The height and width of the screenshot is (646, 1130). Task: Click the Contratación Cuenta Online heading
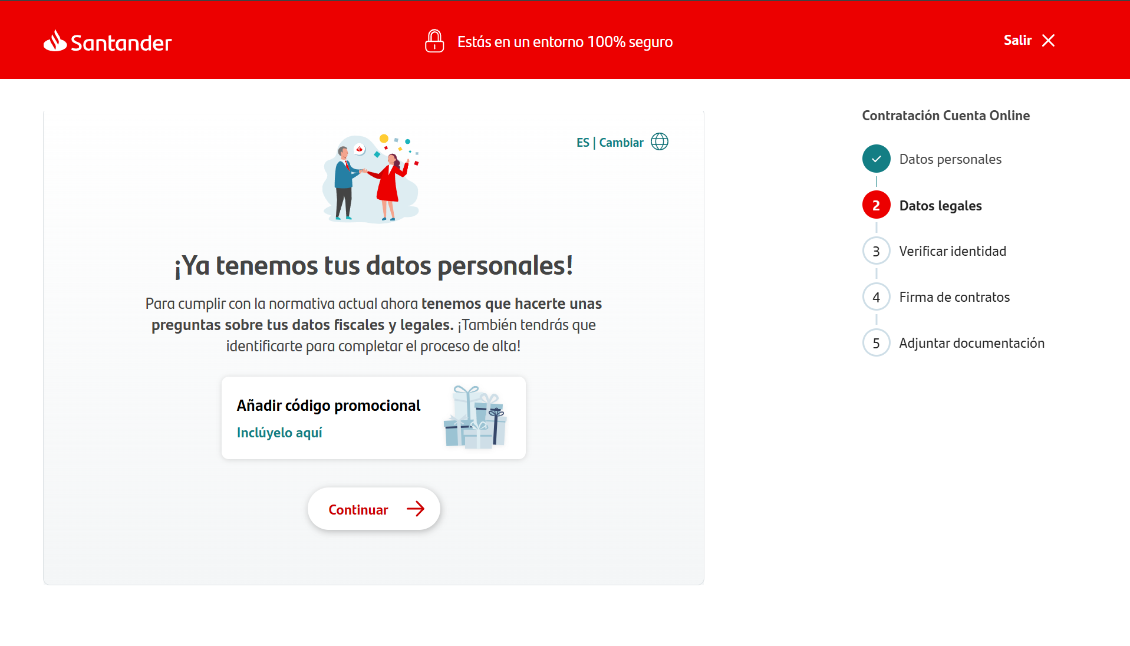coord(946,115)
